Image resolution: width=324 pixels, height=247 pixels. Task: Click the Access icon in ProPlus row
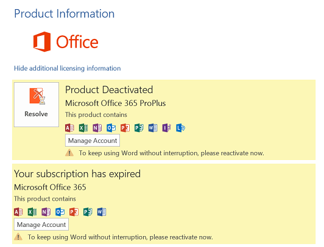pos(69,128)
